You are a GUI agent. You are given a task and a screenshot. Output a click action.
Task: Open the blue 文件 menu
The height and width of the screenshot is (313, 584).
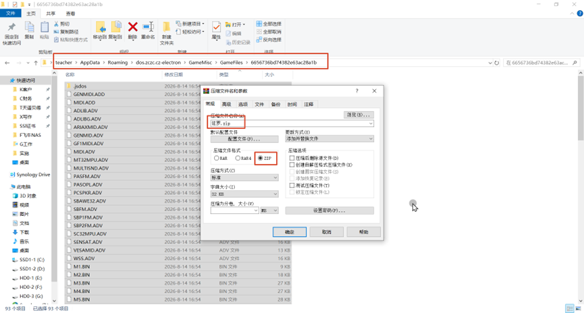[x=10, y=13]
